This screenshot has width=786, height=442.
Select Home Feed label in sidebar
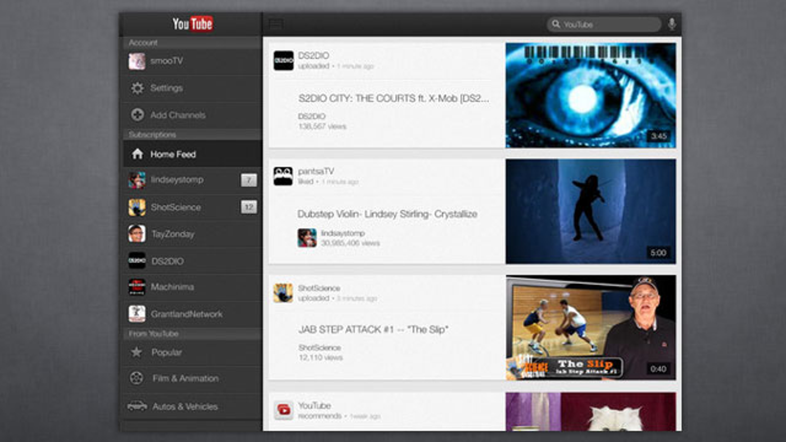click(173, 154)
